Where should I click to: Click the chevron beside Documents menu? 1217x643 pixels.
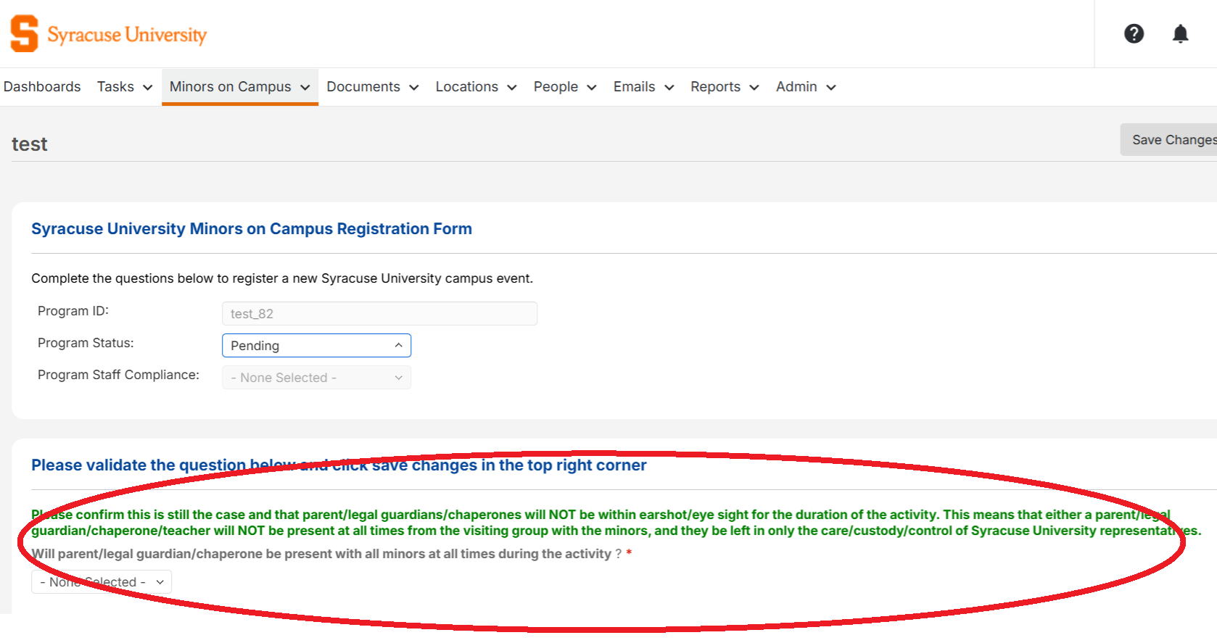(414, 88)
